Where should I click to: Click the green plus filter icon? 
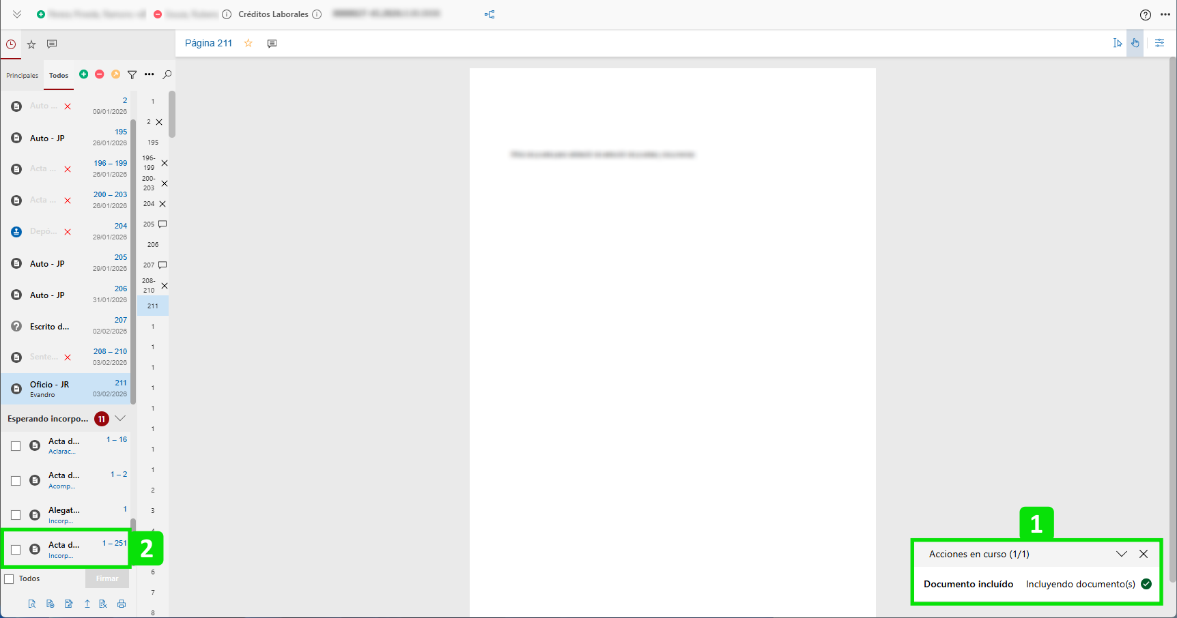[x=83, y=74]
